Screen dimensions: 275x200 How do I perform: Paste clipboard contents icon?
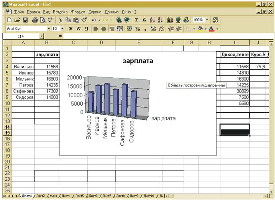tap(76, 20)
